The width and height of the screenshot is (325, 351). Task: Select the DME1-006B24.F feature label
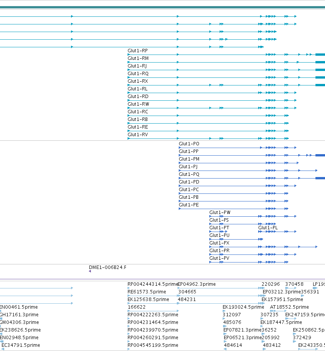tap(108, 267)
